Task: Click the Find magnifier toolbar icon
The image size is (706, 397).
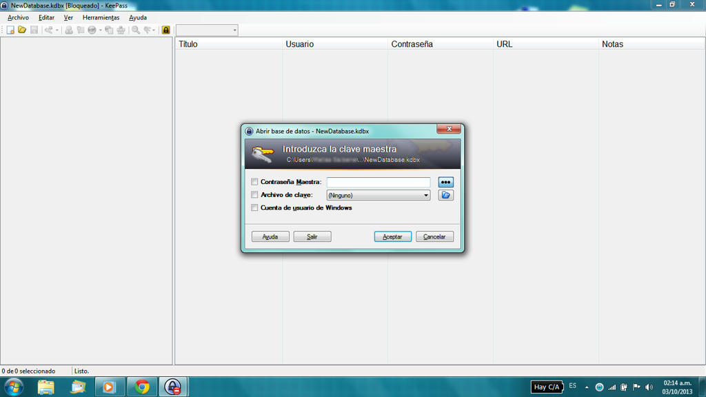Action: click(136, 30)
